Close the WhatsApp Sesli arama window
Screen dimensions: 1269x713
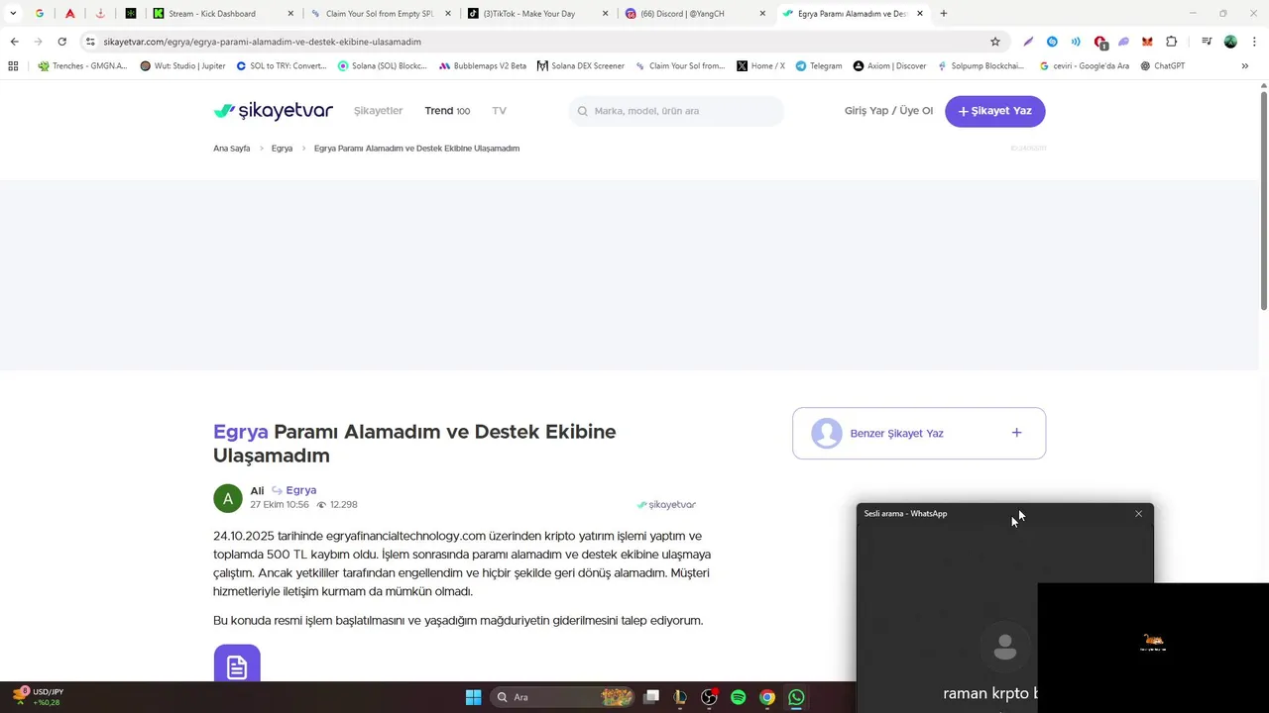(1138, 513)
